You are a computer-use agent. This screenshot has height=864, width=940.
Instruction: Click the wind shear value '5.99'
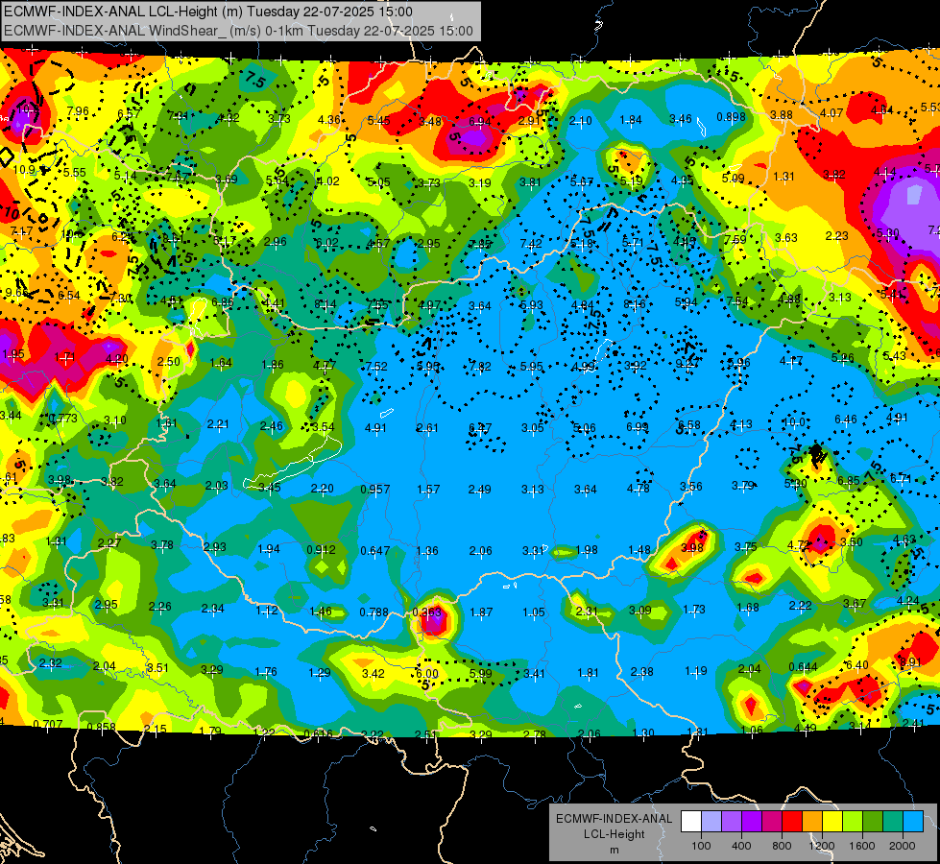(x=480, y=673)
